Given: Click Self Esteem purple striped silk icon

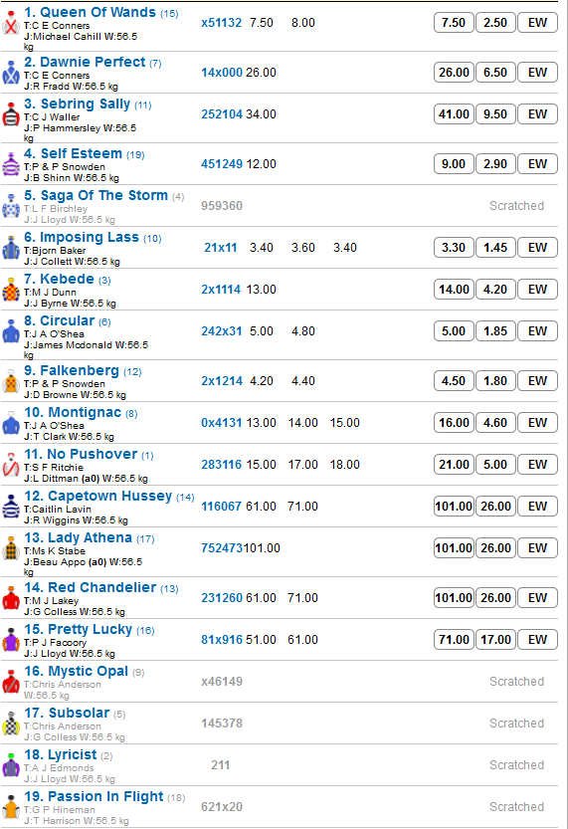Looking at the screenshot, I should pyautogui.click(x=11, y=164).
